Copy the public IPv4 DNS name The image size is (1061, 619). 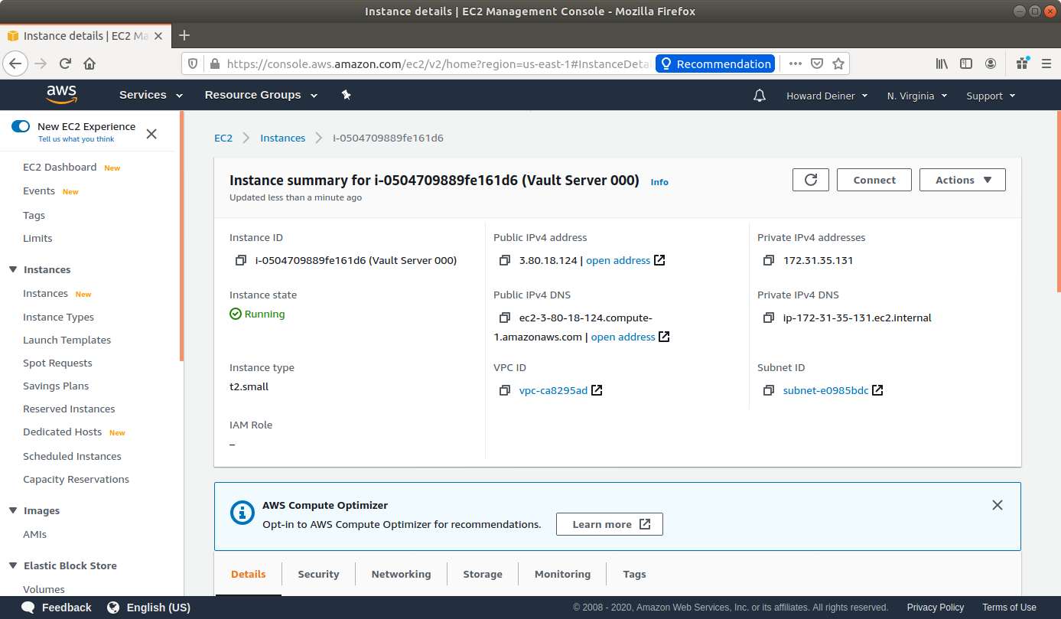tap(505, 318)
